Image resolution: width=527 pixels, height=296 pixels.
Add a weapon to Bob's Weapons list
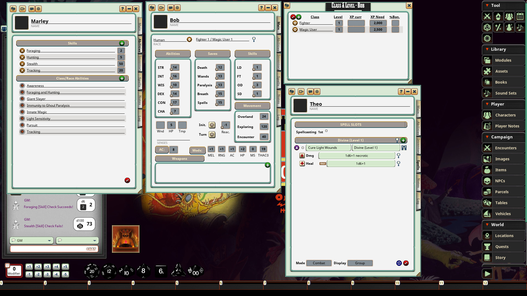pyautogui.click(x=268, y=165)
